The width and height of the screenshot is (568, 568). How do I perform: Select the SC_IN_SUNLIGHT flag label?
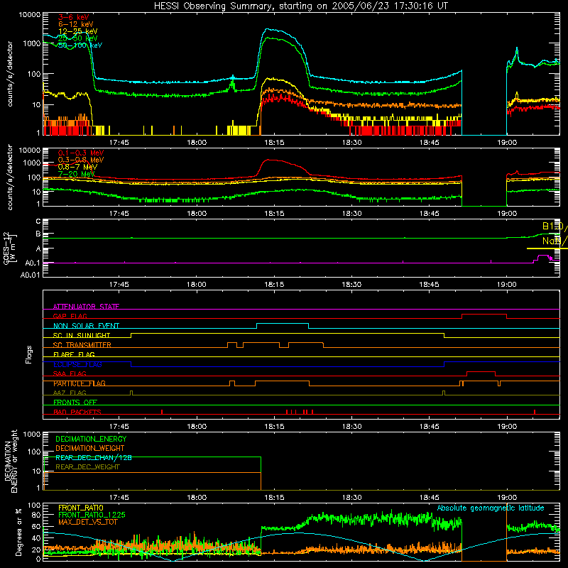pos(82,335)
